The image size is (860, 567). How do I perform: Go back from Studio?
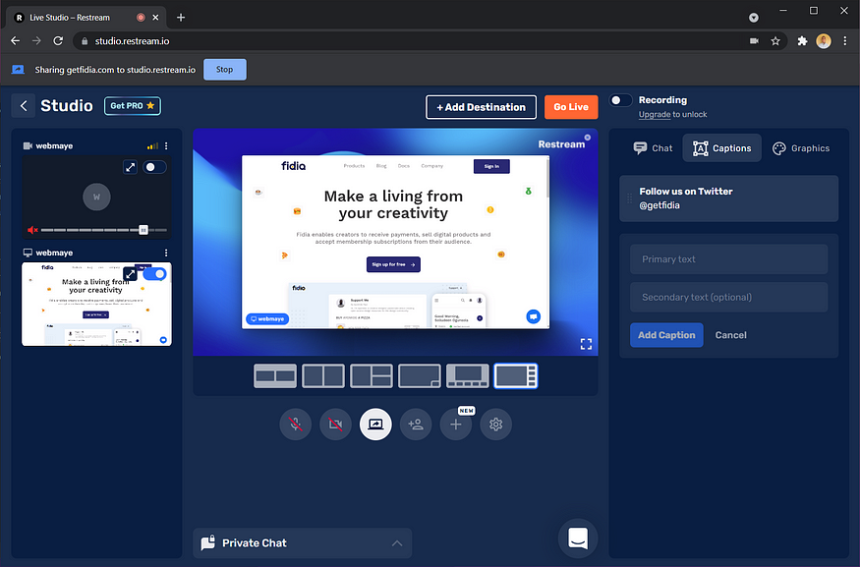tap(24, 106)
